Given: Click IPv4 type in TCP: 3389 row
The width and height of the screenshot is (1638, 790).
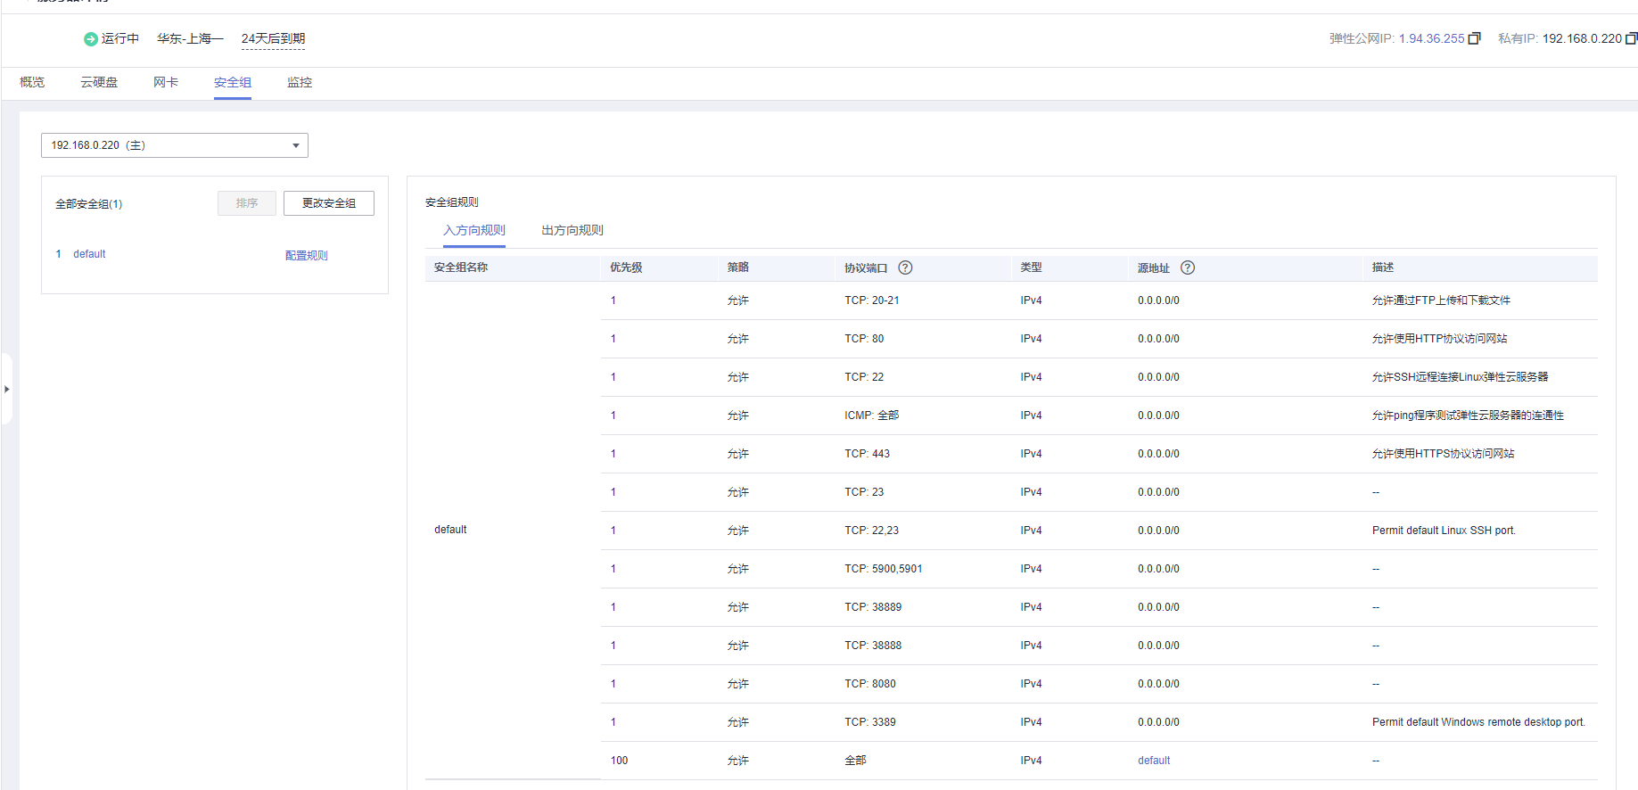Looking at the screenshot, I should click(1031, 722).
